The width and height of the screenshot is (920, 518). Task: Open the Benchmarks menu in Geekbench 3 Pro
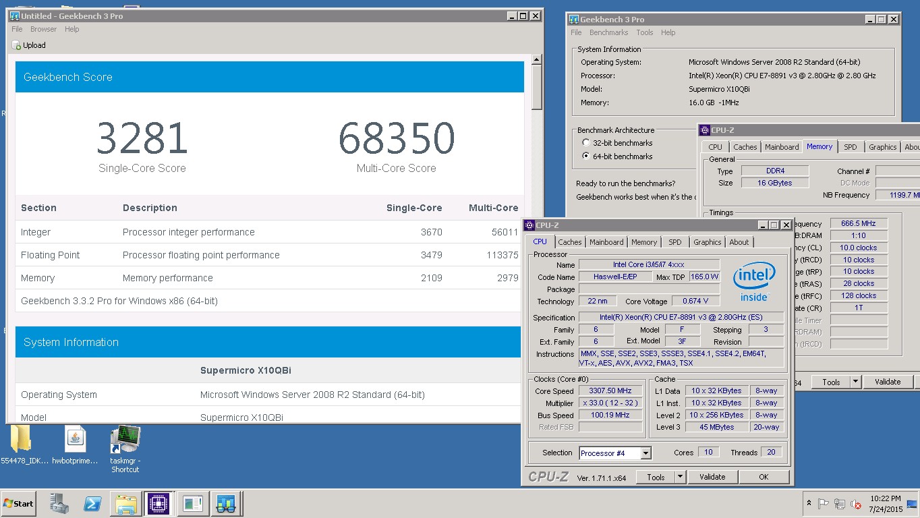tap(608, 32)
